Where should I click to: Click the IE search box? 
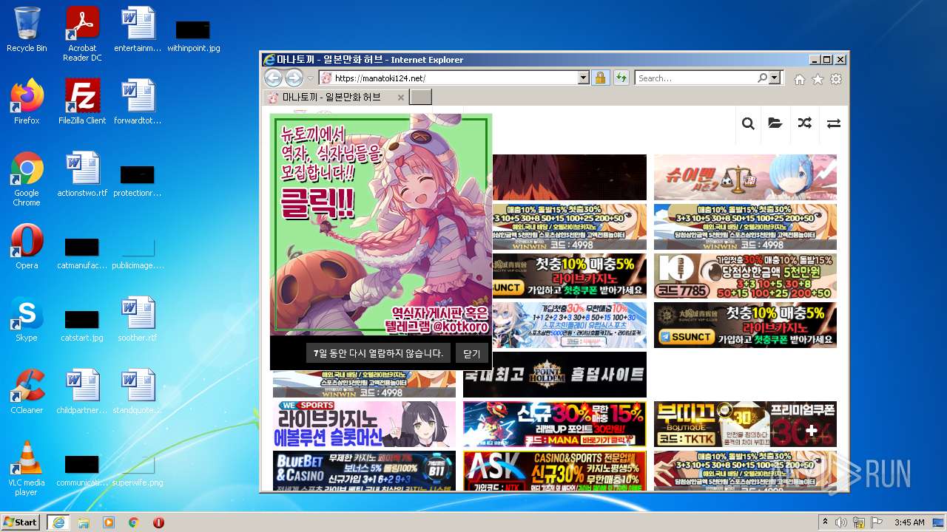pos(695,78)
